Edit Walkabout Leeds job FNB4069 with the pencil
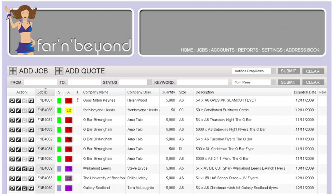Viewport: 333px width, 194px height. [19, 169]
